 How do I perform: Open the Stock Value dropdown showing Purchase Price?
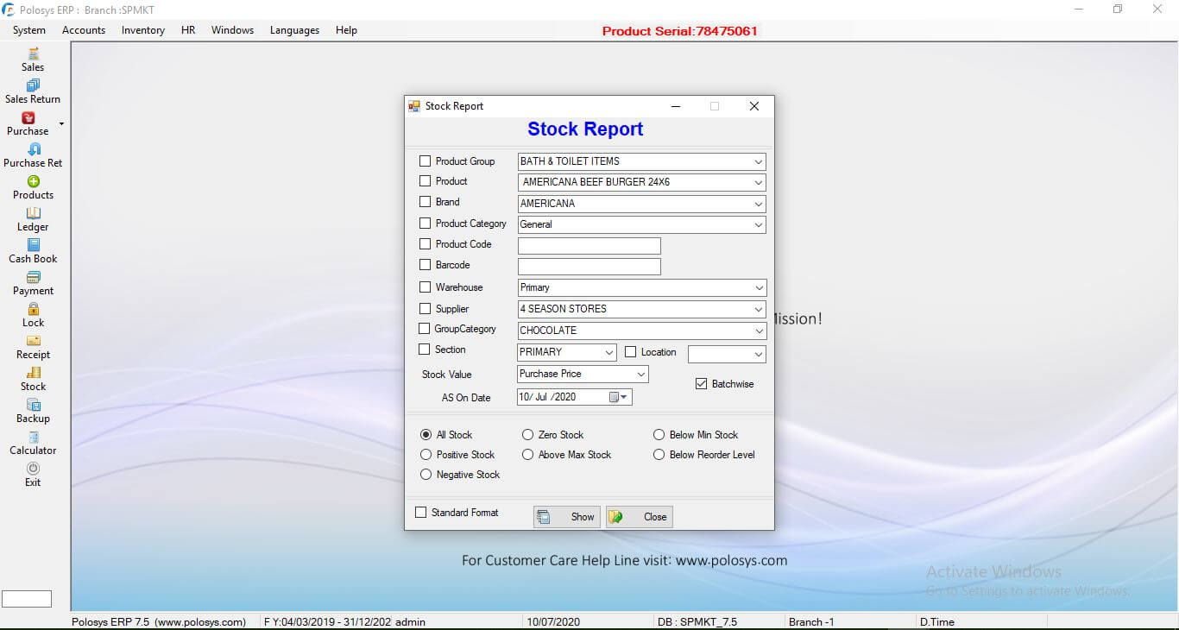tap(583, 374)
